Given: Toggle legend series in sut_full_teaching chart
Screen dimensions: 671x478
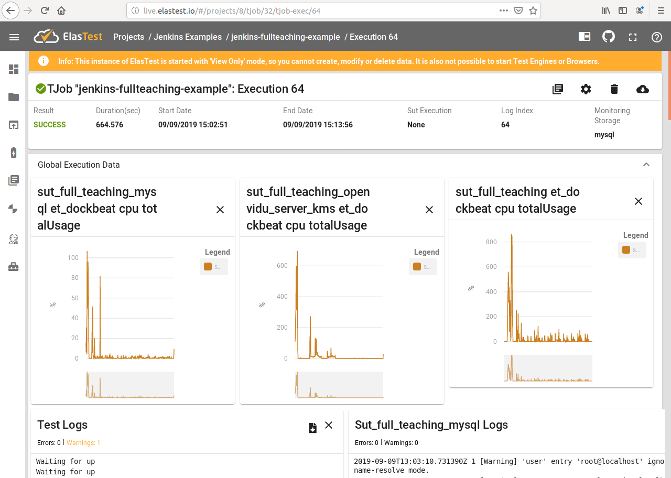Looking at the screenshot, I should [632, 250].
